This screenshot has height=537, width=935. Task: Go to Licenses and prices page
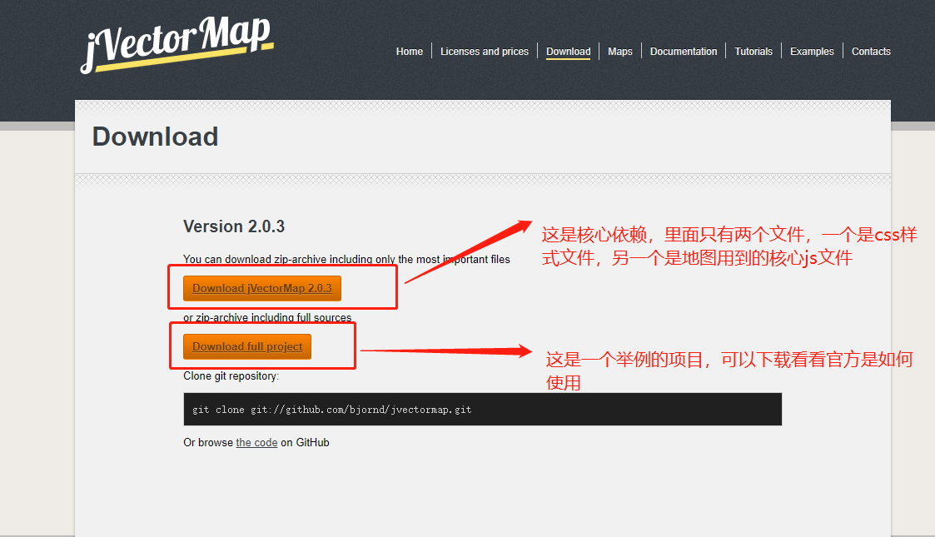[x=485, y=51]
